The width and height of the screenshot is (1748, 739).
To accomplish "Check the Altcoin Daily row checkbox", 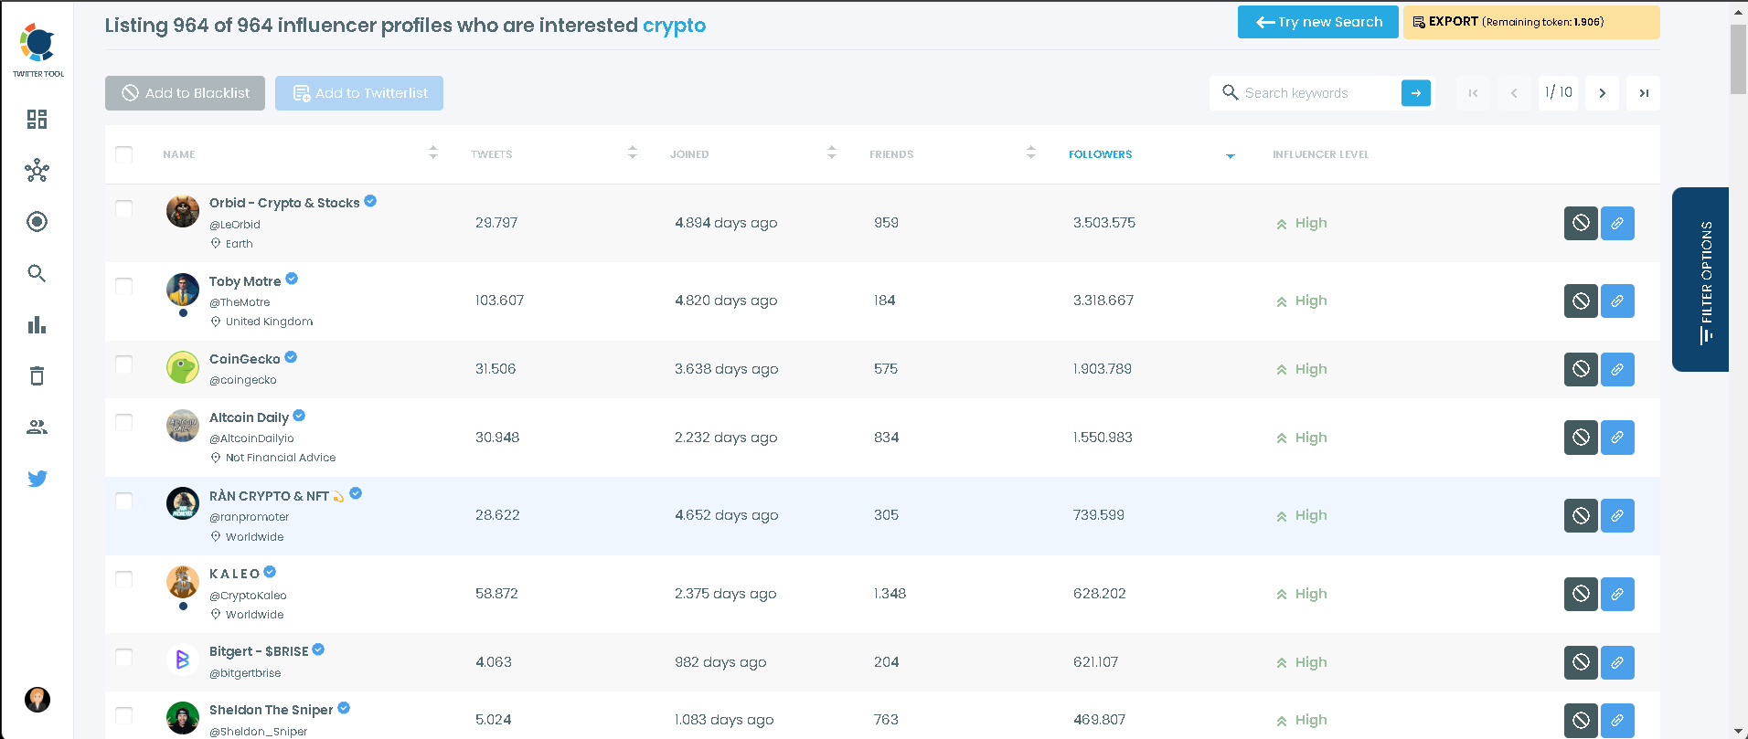I will pyautogui.click(x=124, y=422).
